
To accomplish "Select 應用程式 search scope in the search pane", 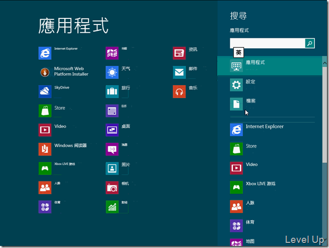I will coord(270,66).
